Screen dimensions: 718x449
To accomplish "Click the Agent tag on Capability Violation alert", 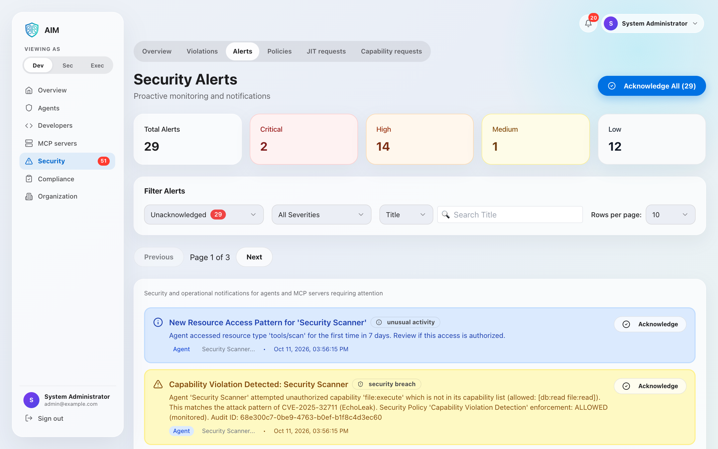I will click(181, 431).
